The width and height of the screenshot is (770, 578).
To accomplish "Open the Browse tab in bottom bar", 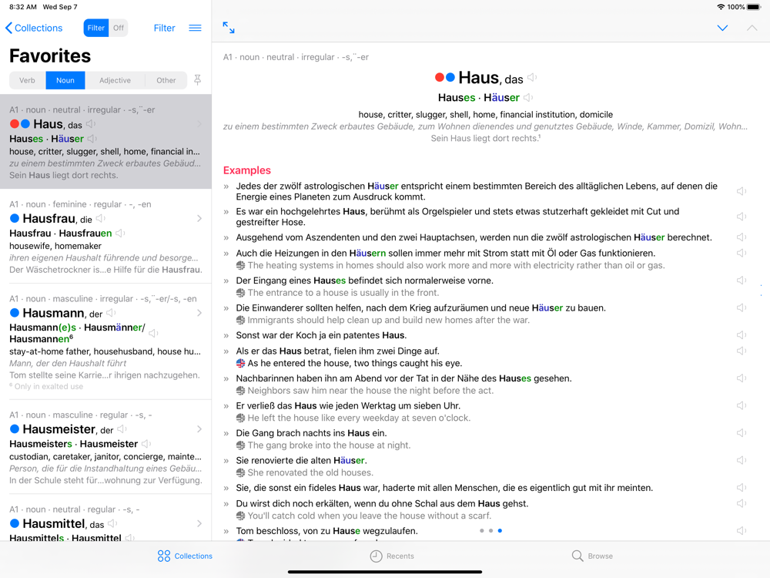I will click(x=592, y=556).
